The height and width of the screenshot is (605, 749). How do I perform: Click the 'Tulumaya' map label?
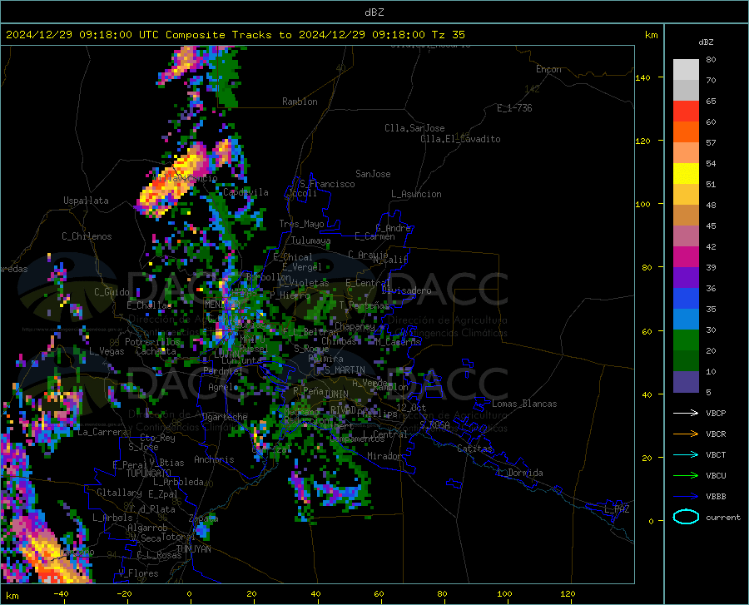[310, 241]
